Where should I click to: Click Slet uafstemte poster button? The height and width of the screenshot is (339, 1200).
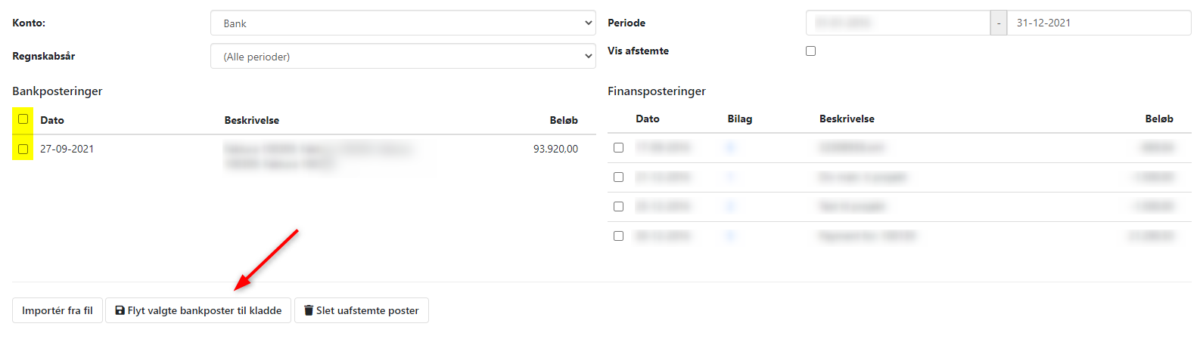(362, 310)
